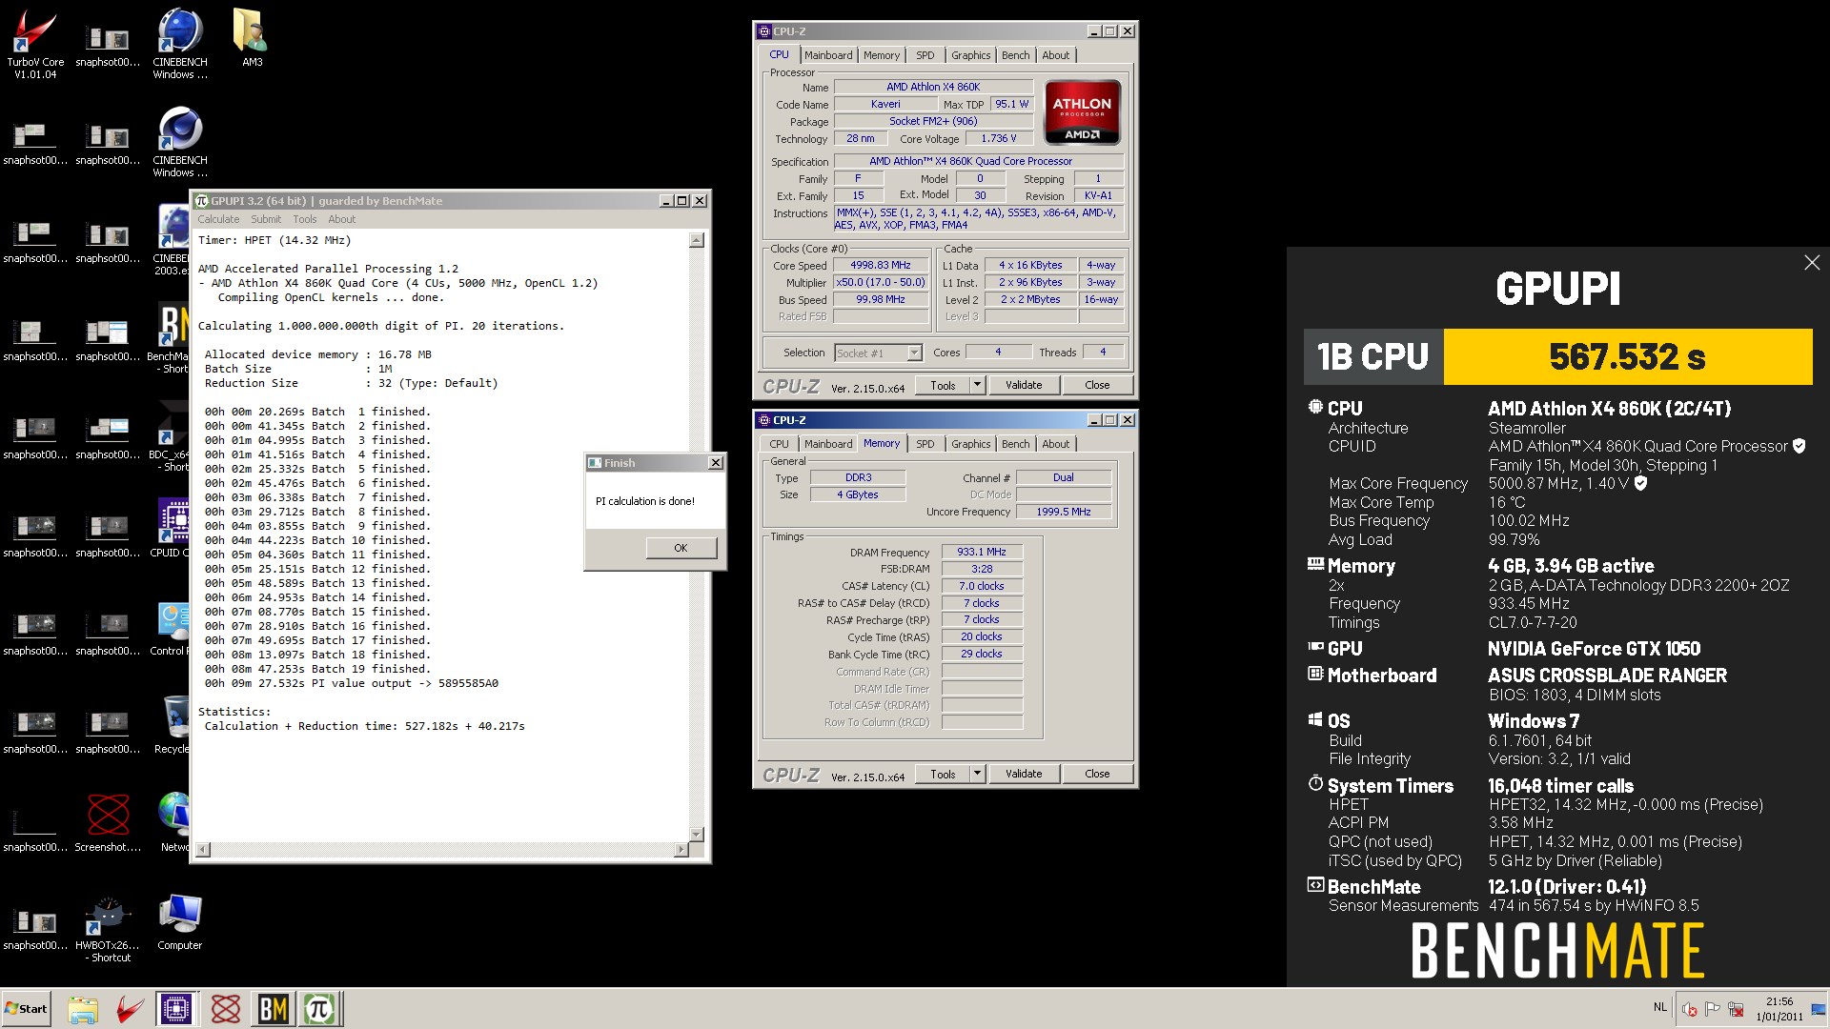The image size is (1830, 1029).
Task: Click Show Desktop button at taskbar end
Action: [1820, 1009]
